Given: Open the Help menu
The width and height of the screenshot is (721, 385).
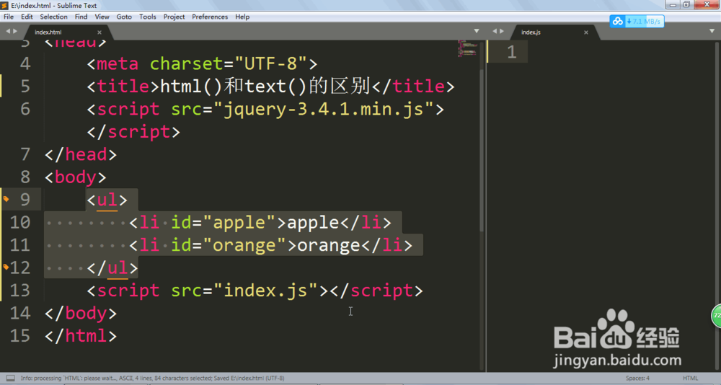Looking at the screenshot, I should pyautogui.click(x=242, y=17).
